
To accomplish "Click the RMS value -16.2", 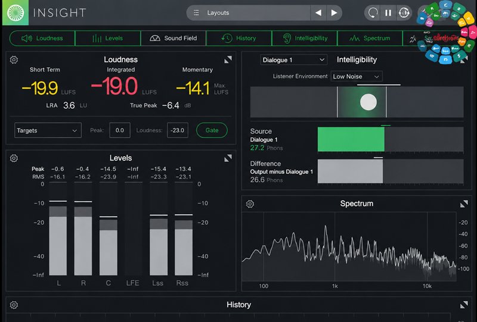I will tap(82, 177).
